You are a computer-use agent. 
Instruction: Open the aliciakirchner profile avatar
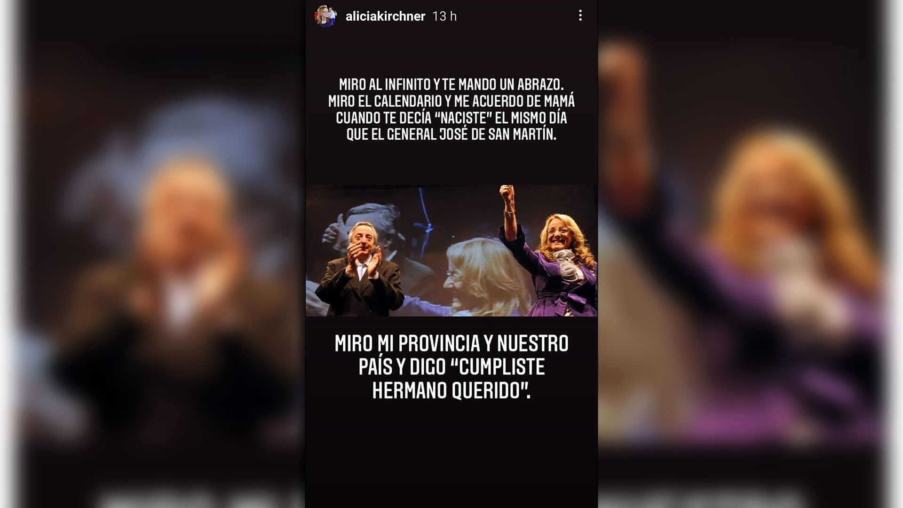(325, 16)
